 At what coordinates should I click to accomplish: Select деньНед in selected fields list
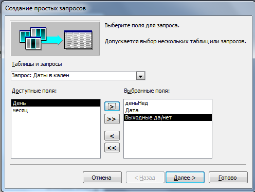pos(168,103)
